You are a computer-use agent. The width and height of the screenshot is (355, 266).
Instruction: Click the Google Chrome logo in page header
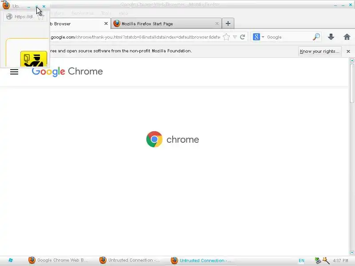click(x=67, y=71)
